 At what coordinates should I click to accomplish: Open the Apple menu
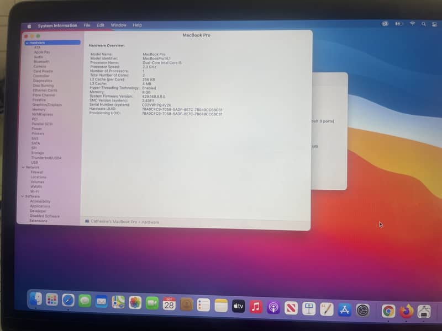coord(29,26)
